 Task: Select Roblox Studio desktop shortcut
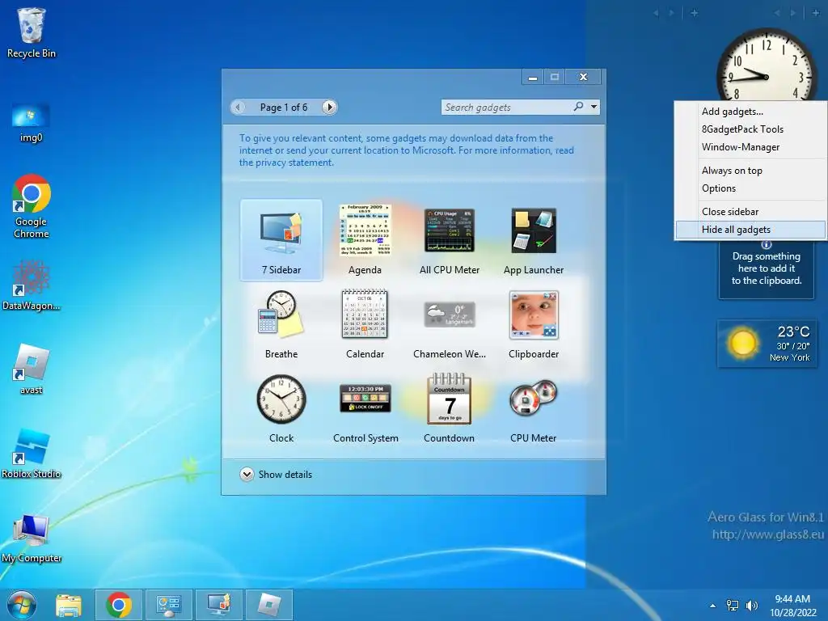(32, 453)
